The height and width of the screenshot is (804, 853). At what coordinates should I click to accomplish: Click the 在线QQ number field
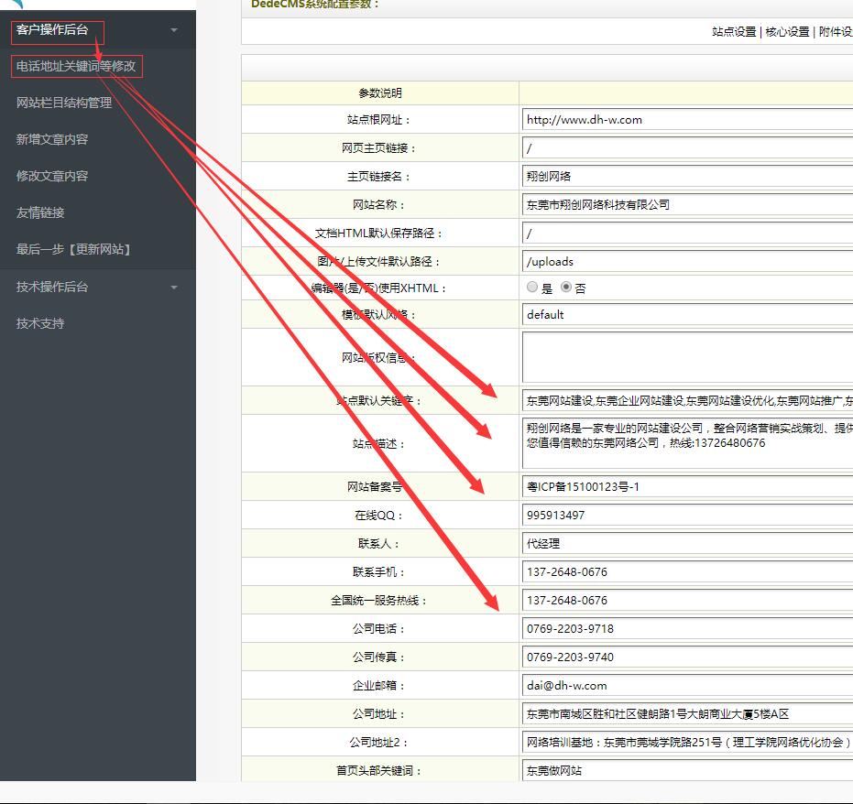point(687,515)
